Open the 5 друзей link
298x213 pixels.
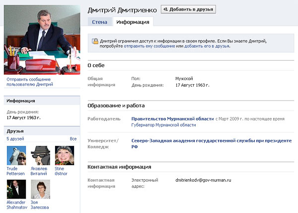click(15, 139)
